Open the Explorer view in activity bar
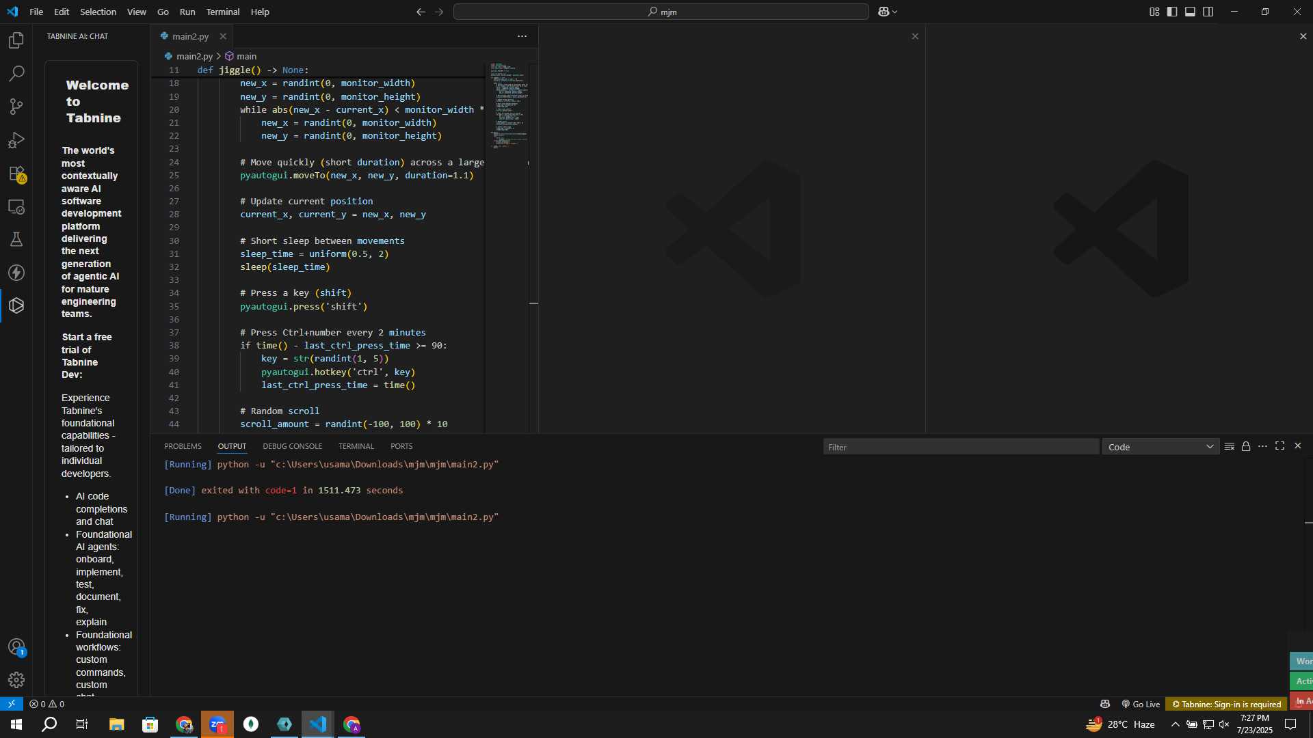Viewport: 1313px width, 738px height. pos(16,40)
